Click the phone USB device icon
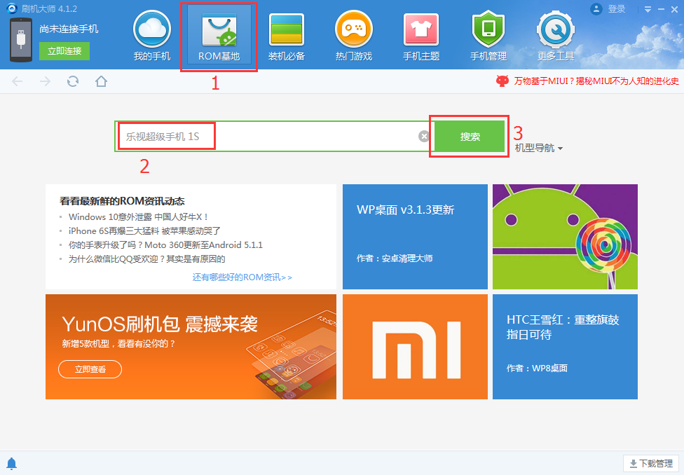 20,40
